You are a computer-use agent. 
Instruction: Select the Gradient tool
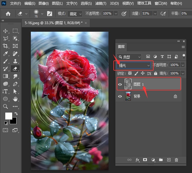click(6, 76)
